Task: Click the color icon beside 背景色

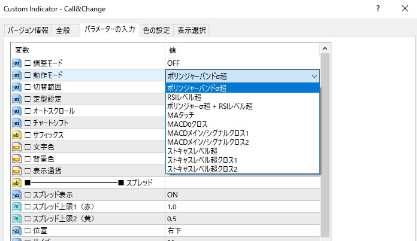Action: (17, 158)
